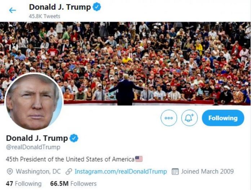251x190 pixels.
Task: Click the chain link icon
Action: [x=69, y=172]
